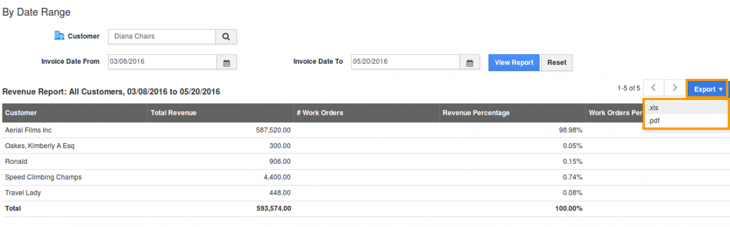Click the By Date Range heading
Screen dimensions: 730x227
(x=36, y=12)
